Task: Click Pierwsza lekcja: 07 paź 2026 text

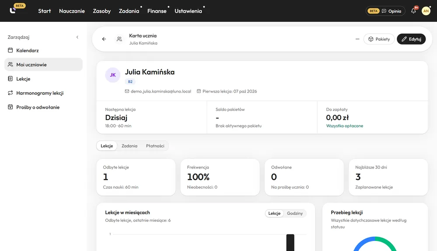Action: click(x=230, y=91)
